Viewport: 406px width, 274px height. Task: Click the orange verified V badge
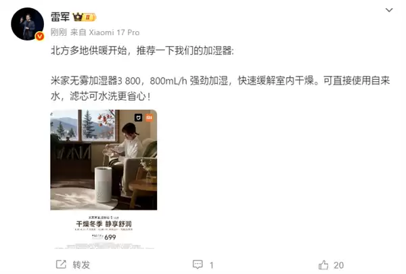(x=40, y=37)
